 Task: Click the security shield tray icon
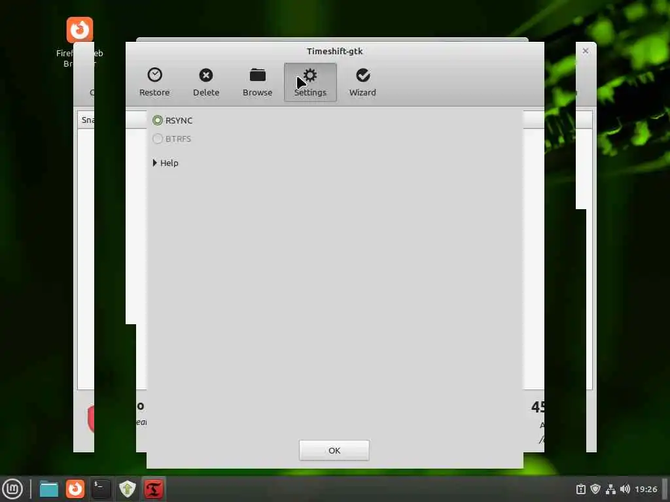(x=595, y=489)
